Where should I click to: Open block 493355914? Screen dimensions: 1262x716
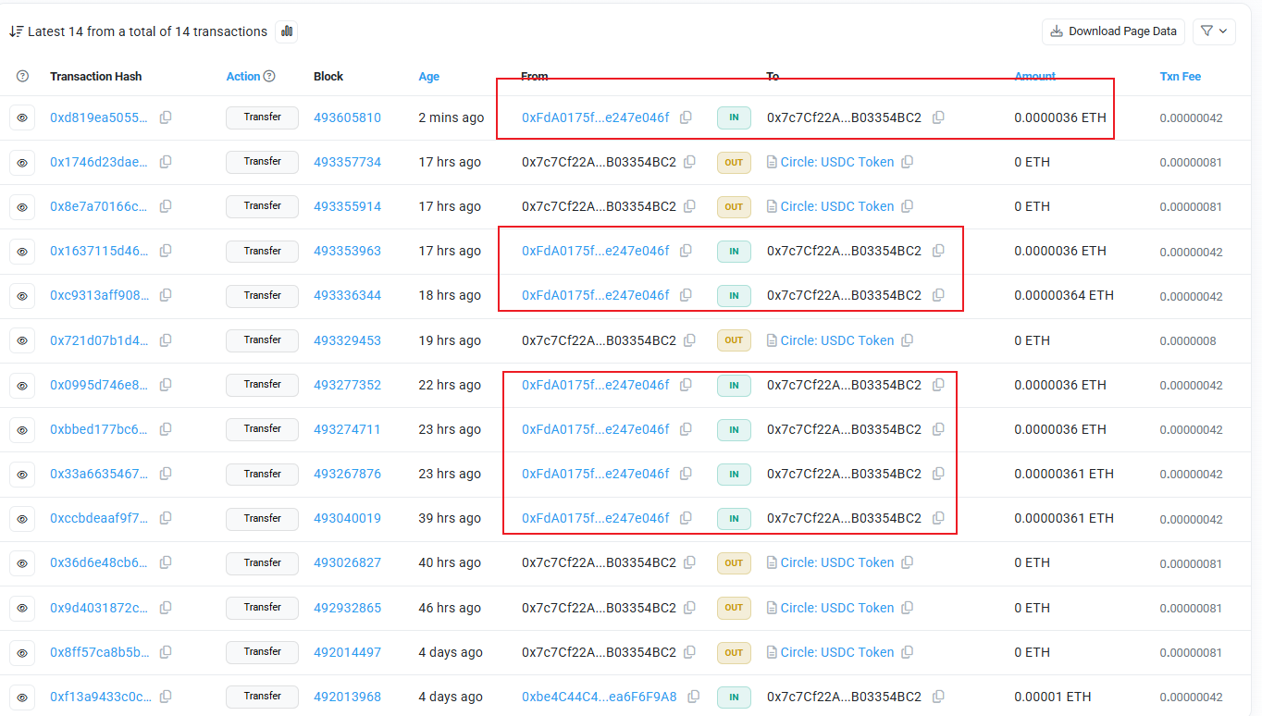347,206
